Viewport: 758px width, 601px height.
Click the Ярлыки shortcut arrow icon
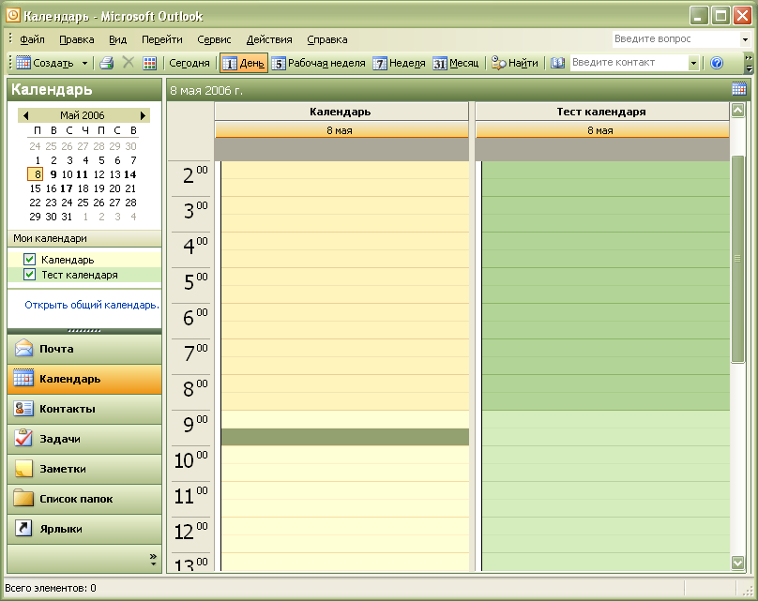pyautogui.click(x=23, y=528)
